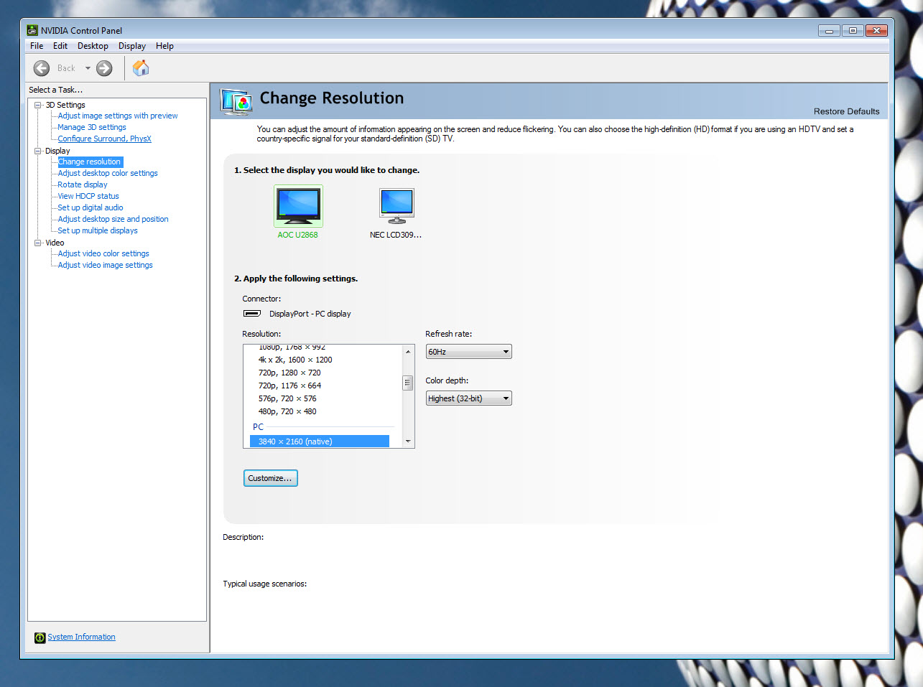This screenshot has height=687, width=923.
Task: Click the Forward arrow icon in toolbar
Action: (104, 68)
